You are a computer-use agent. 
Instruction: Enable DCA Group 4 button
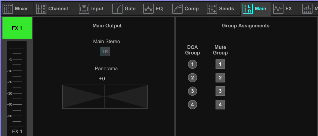pyautogui.click(x=192, y=104)
